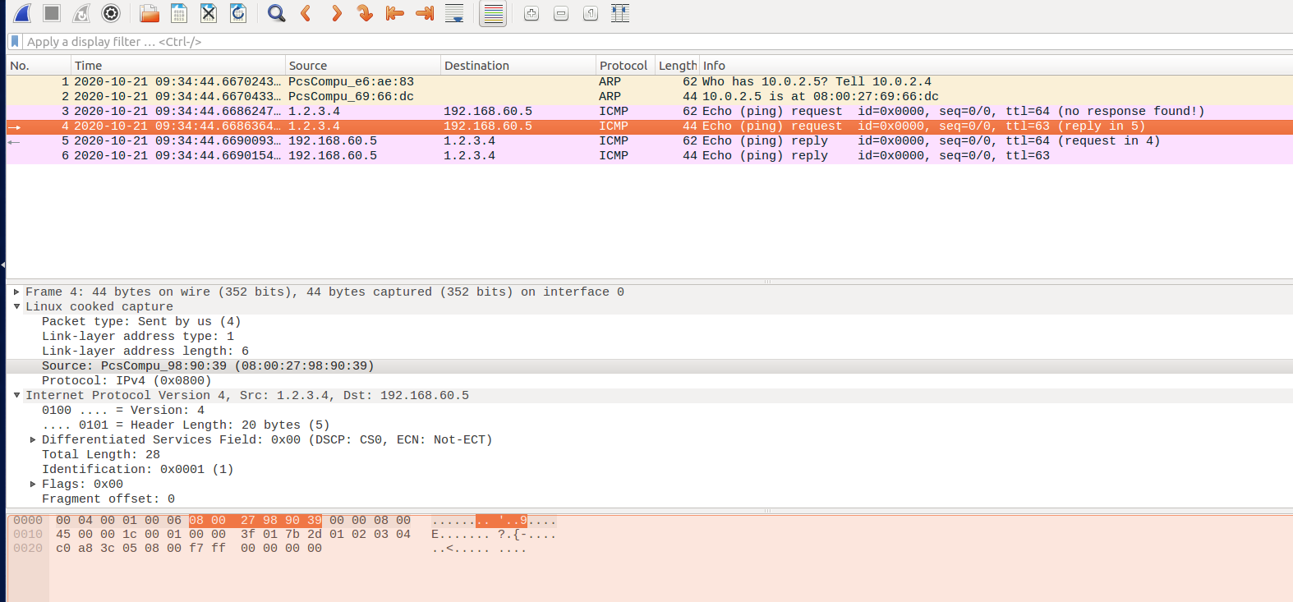Sort by the Info column header
This screenshot has width=1293, height=602.
pos(996,66)
